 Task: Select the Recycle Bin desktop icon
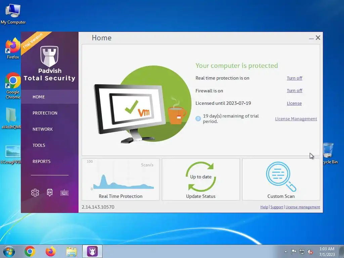[x=330, y=153]
